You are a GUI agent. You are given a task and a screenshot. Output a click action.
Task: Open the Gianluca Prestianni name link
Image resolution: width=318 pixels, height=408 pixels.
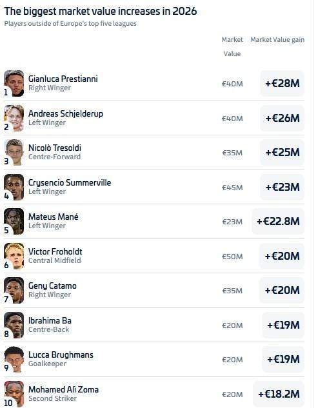tap(63, 79)
